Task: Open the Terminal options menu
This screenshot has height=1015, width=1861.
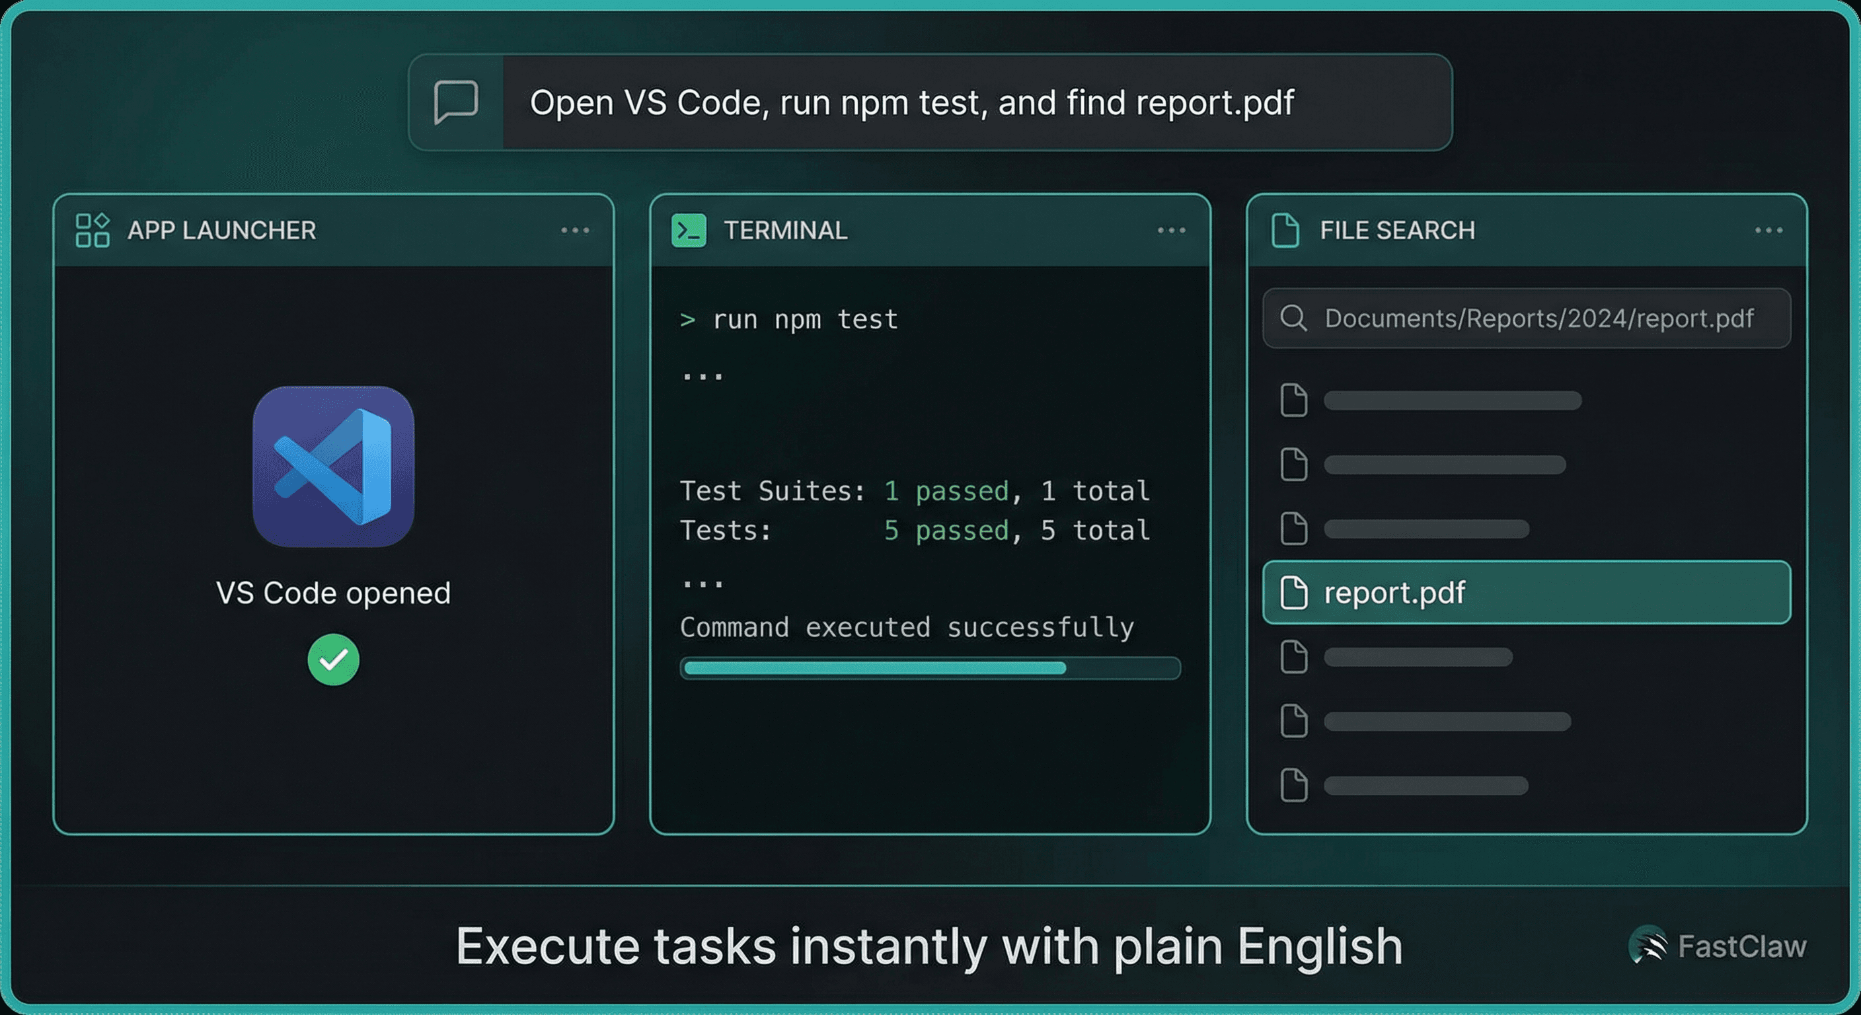Action: coord(1170,230)
